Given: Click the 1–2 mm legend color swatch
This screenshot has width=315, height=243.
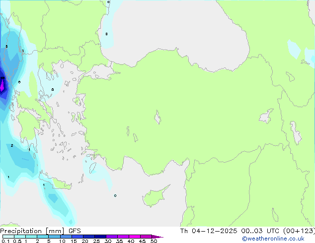Looking at the screenshot, I should pyautogui.click(x=31, y=237).
